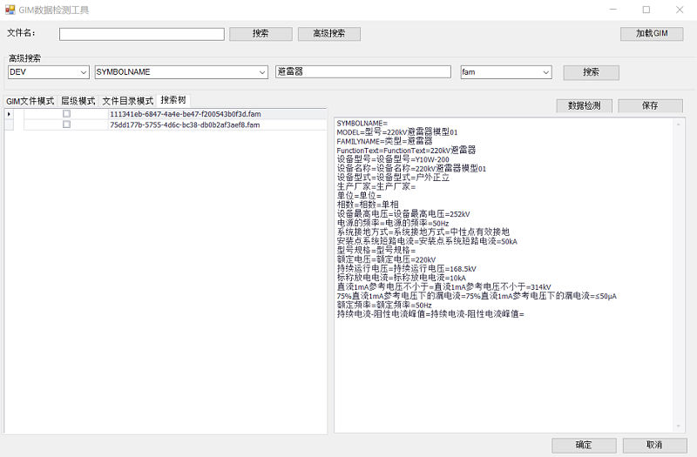Select file 75dd177b-5755-4d6c-bc38-db0b2af3aef8.fam
Image resolution: width=697 pixels, height=457 pixels.
click(185, 124)
